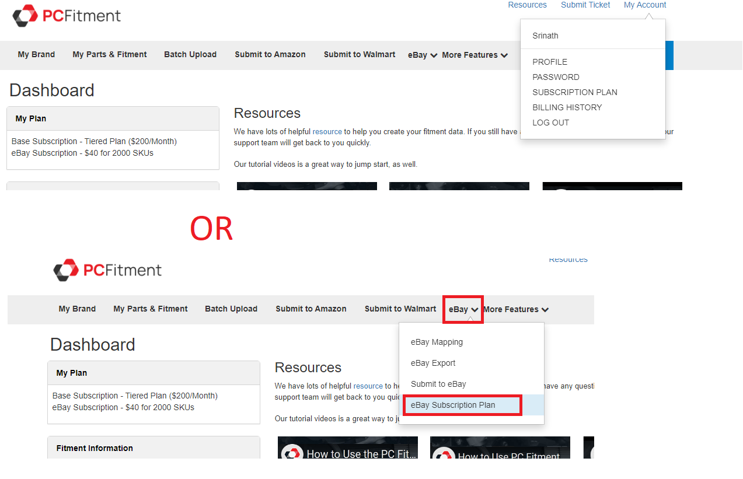The width and height of the screenshot is (743, 479).
Task: Select eBay Export menu entry
Action: pos(433,363)
